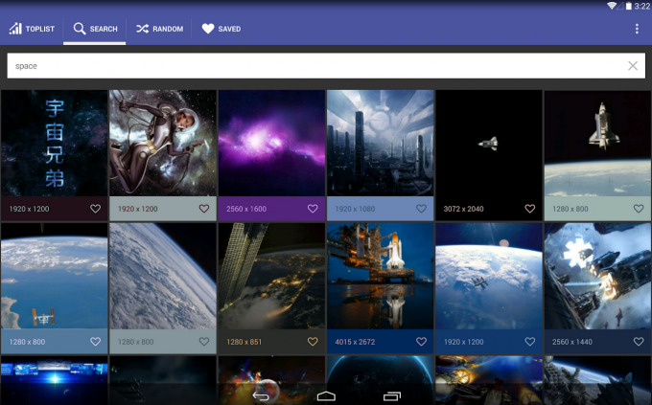Open the purple nebula wallpaper
This screenshot has height=405, width=652.
[x=271, y=143]
